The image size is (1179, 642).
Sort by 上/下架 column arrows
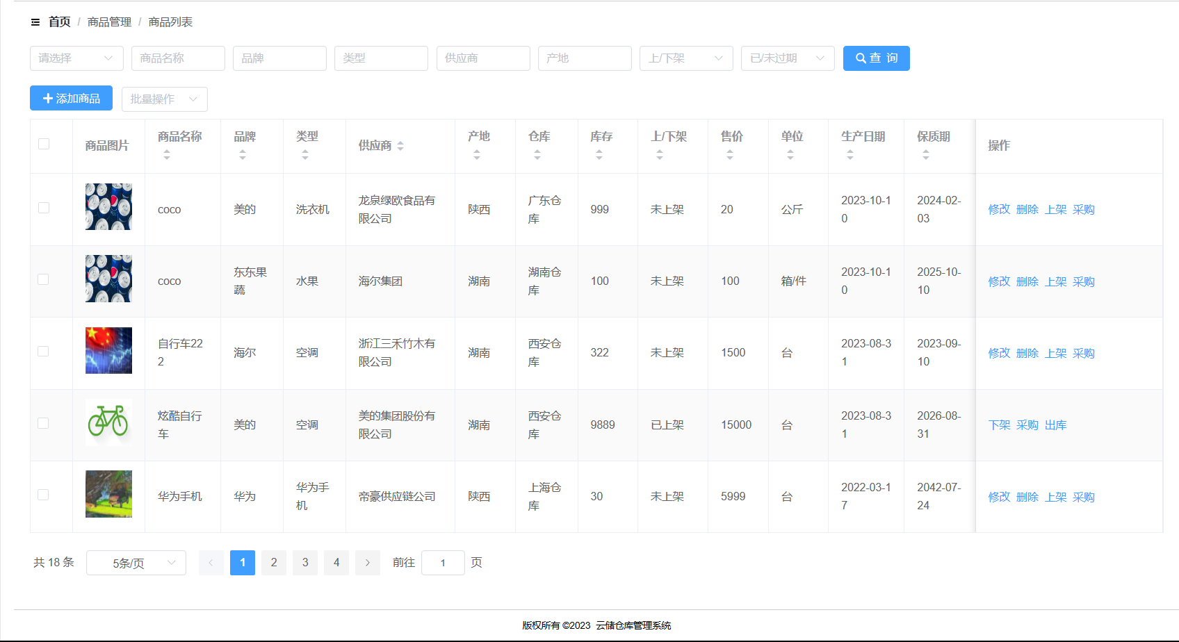(x=660, y=155)
